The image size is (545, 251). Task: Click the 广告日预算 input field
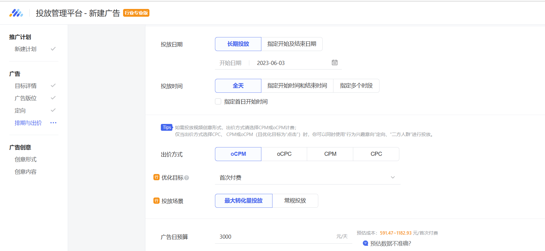275,237
